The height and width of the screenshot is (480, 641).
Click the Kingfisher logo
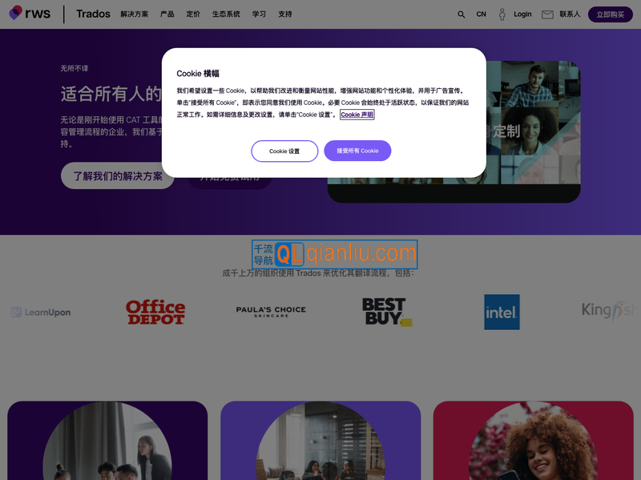click(608, 310)
